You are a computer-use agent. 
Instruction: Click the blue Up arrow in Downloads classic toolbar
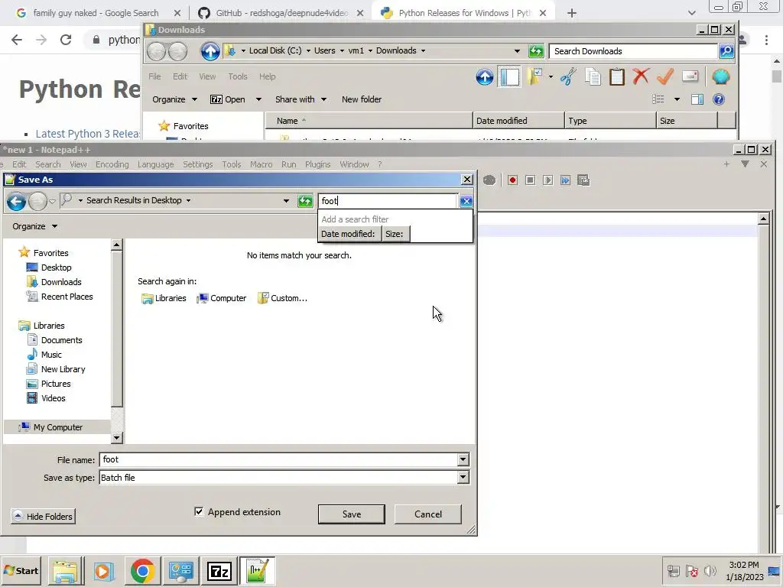point(484,77)
